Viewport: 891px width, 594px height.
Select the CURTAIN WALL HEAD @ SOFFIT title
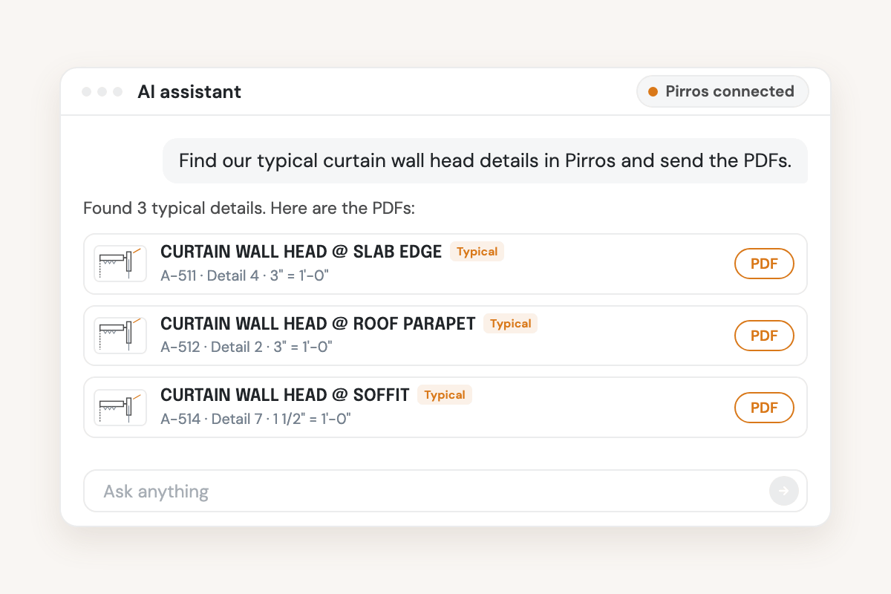pos(285,395)
